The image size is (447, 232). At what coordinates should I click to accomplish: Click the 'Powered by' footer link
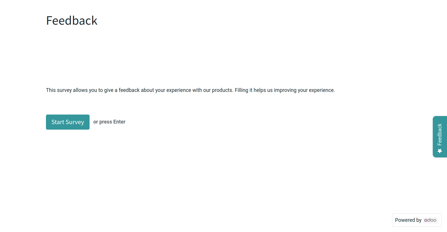tap(417, 220)
